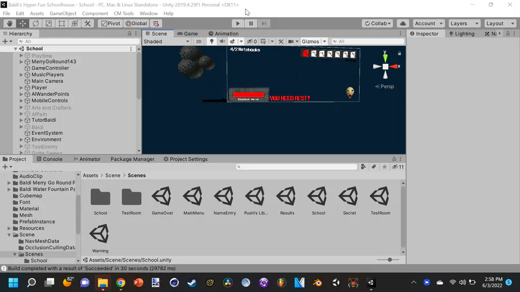Select Main Camera in Hierarchy
The height and width of the screenshot is (292, 520).
pos(47,81)
